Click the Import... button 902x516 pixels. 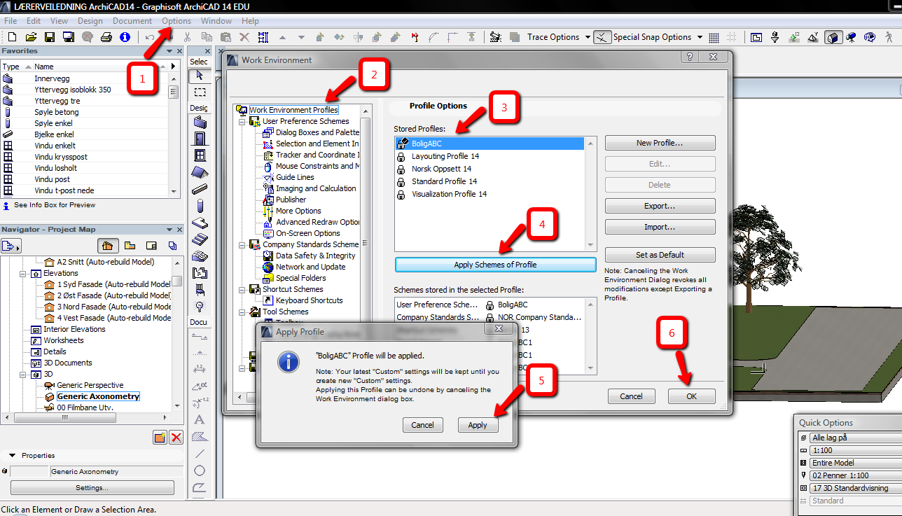point(660,227)
